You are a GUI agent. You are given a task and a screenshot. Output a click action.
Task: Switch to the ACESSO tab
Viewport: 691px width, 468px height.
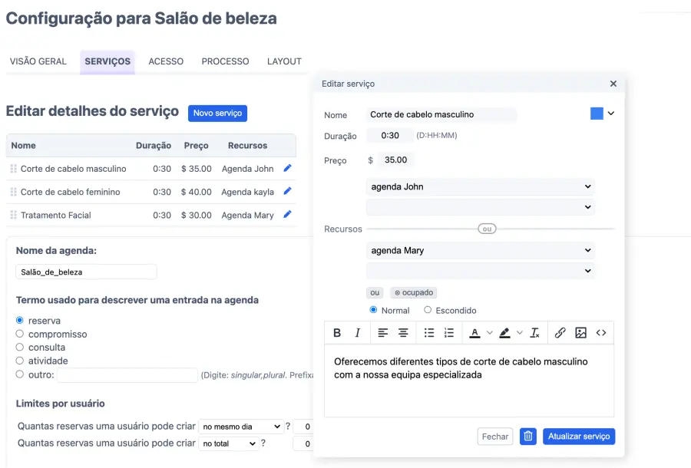(x=166, y=61)
